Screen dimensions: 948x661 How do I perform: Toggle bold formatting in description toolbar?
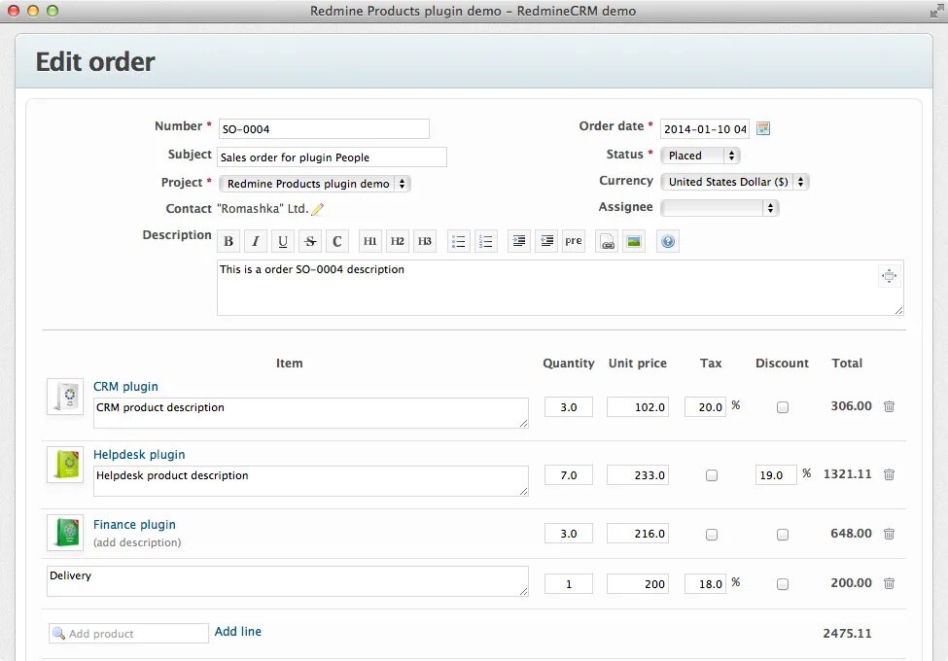click(228, 240)
